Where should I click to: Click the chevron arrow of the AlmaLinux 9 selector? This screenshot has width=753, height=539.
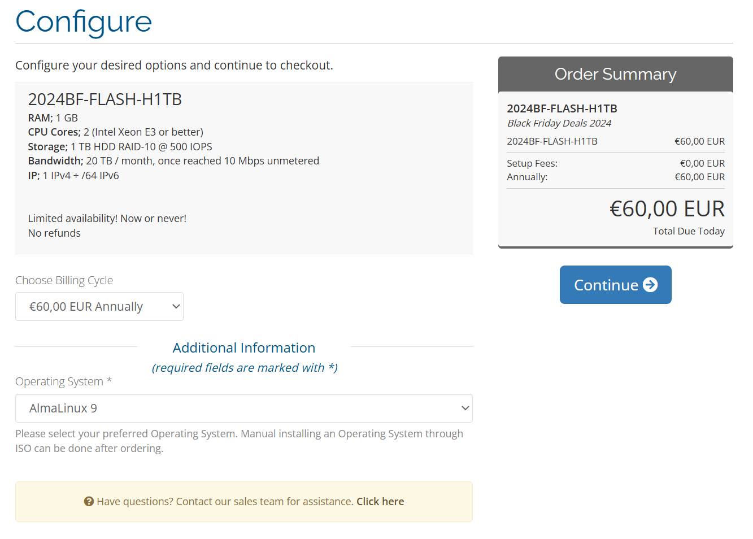465,408
